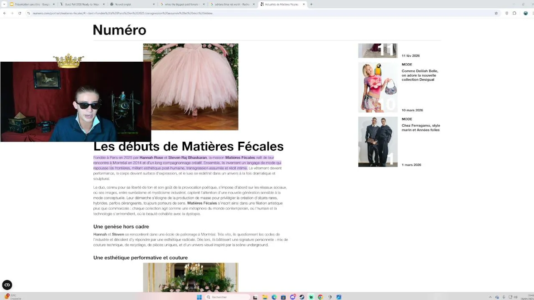Open the site information icon in address bar
This screenshot has width=534, height=300.
click(29, 13)
